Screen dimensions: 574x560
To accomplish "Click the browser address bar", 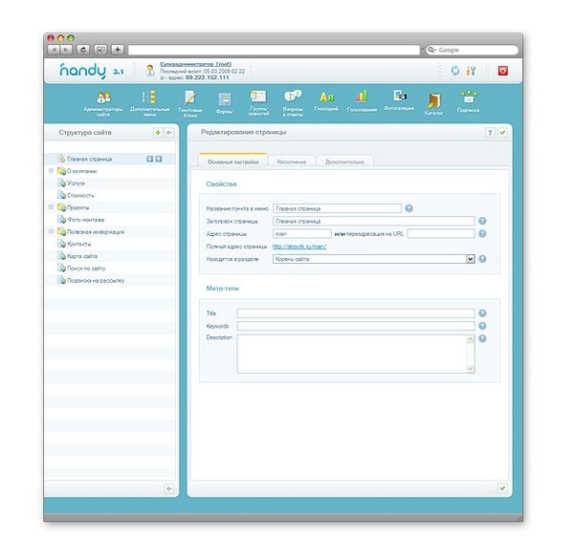I will click(x=274, y=50).
